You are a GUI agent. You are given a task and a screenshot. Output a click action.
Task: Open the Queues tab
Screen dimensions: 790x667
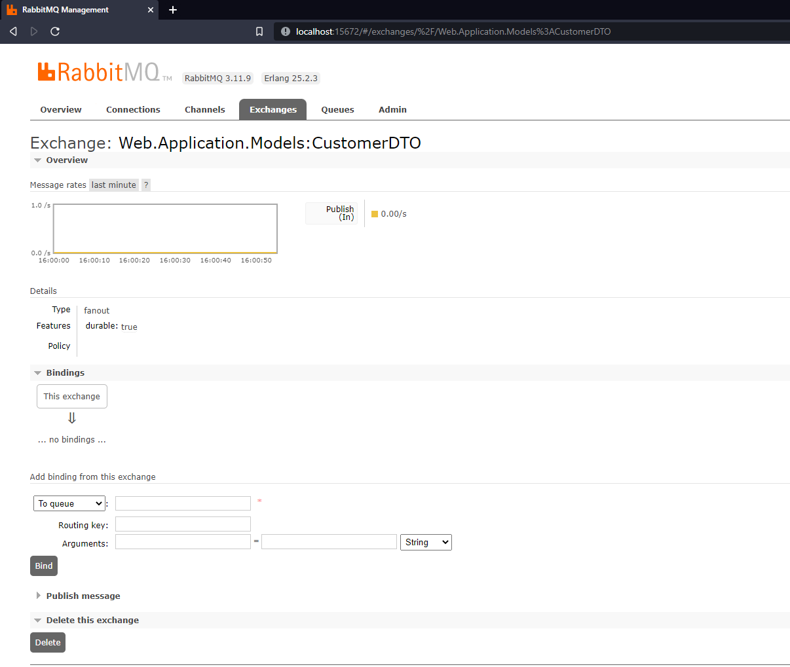point(337,110)
